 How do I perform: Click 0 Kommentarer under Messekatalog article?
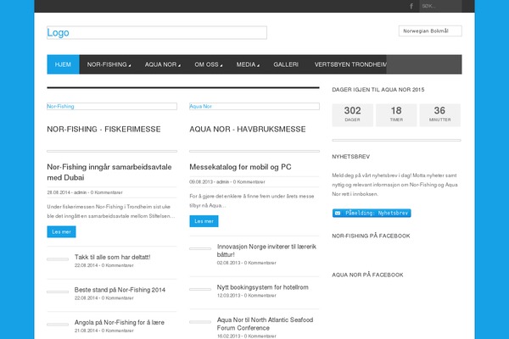coord(249,182)
